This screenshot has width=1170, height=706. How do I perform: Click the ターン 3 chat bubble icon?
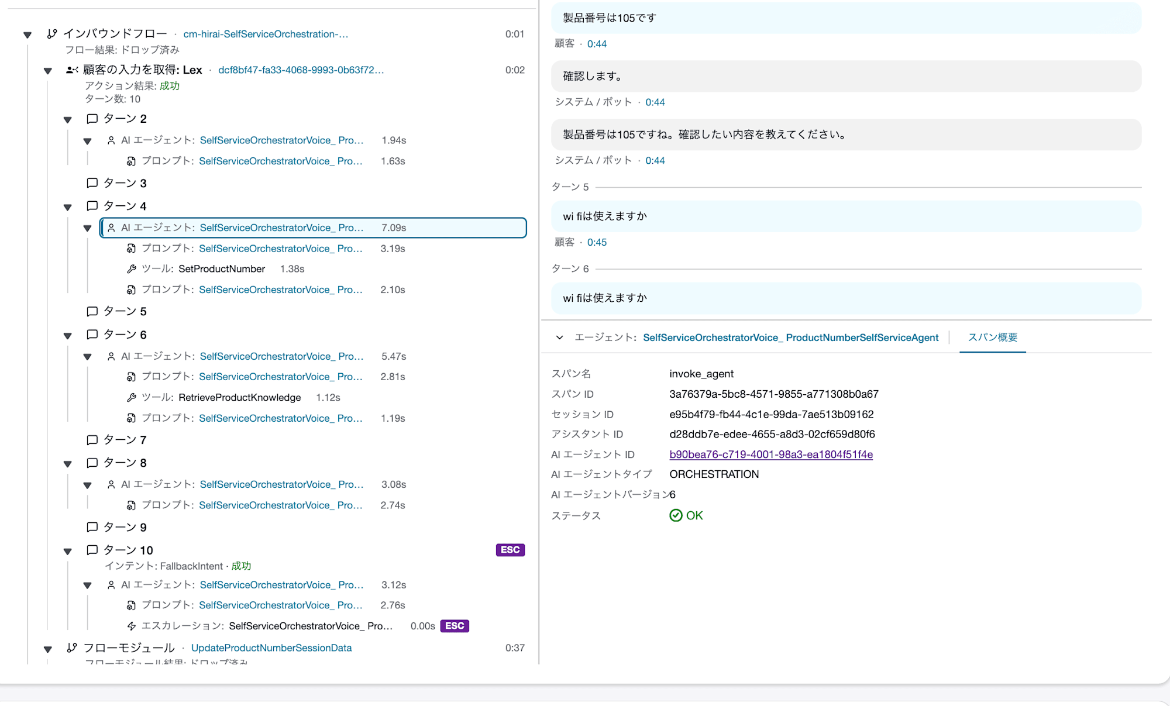[x=92, y=183]
